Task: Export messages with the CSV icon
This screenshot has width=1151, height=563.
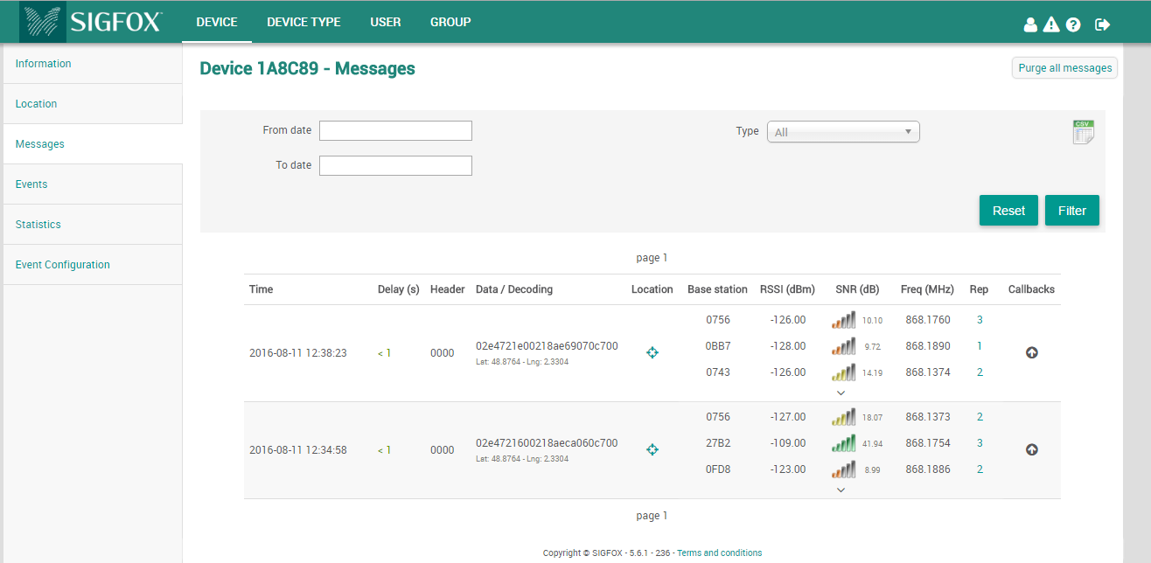Action: (1083, 132)
